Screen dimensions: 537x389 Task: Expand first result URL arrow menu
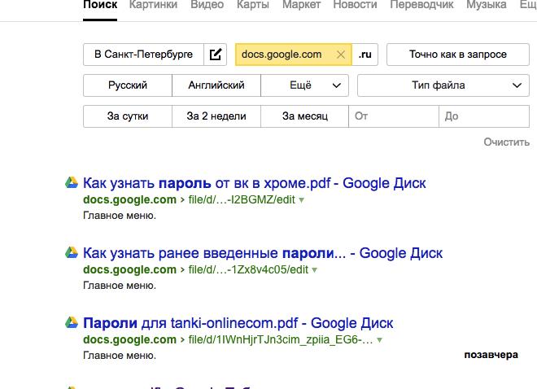[302, 200]
